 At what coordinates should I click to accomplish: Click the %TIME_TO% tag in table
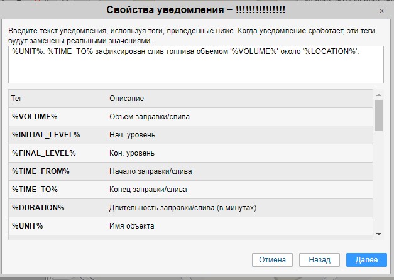[x=35, y=190]
